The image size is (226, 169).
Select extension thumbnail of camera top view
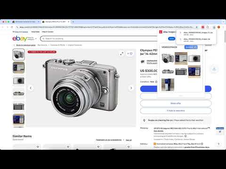click(x=168, y=72)
